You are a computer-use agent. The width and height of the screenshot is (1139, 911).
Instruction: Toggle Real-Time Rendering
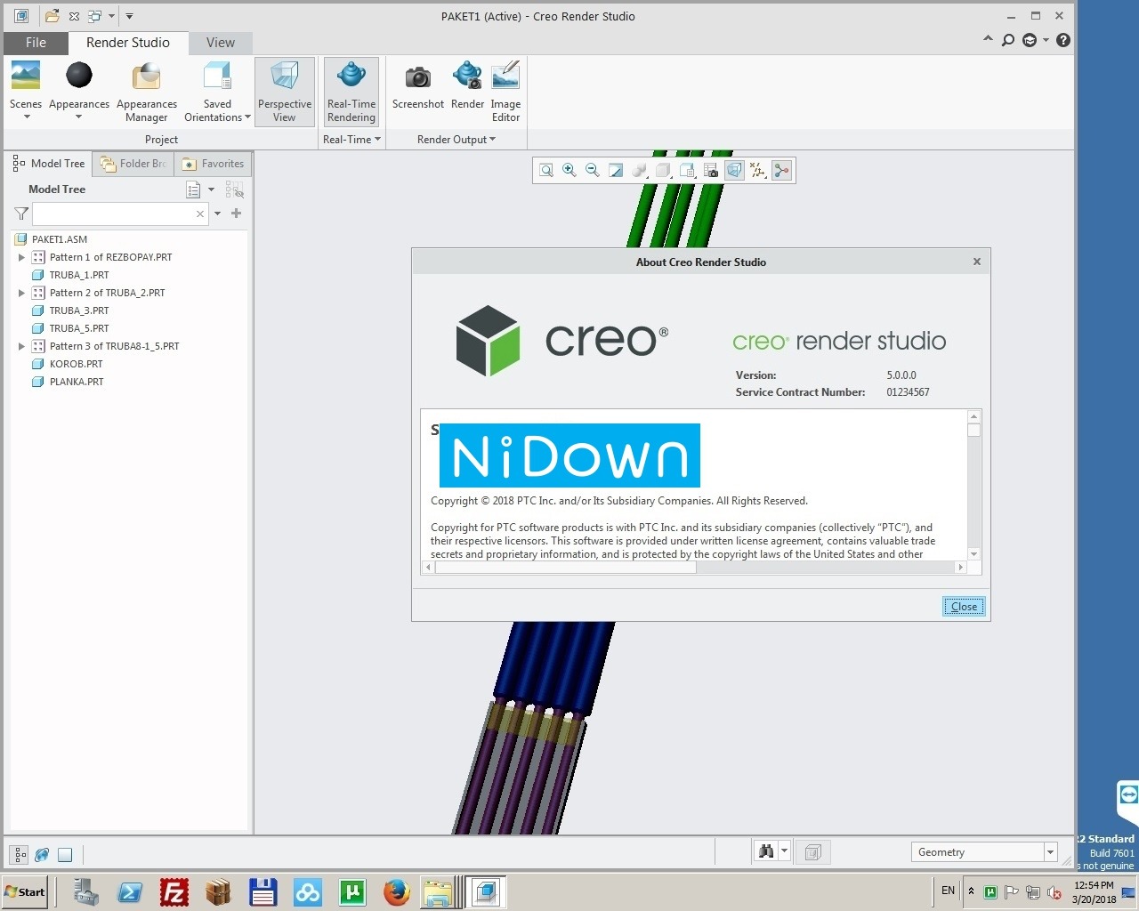(351, 92)
